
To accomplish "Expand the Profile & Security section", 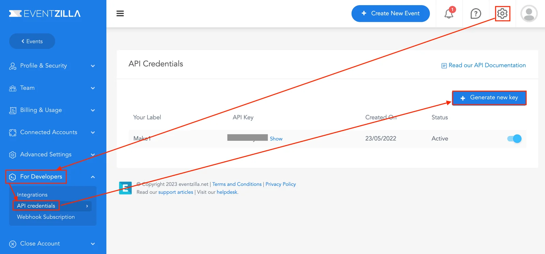I will pyautogui.click(x=93, y=66).
